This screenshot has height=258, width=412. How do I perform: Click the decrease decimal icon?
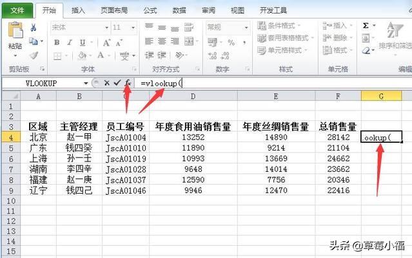tap(225, 55)
